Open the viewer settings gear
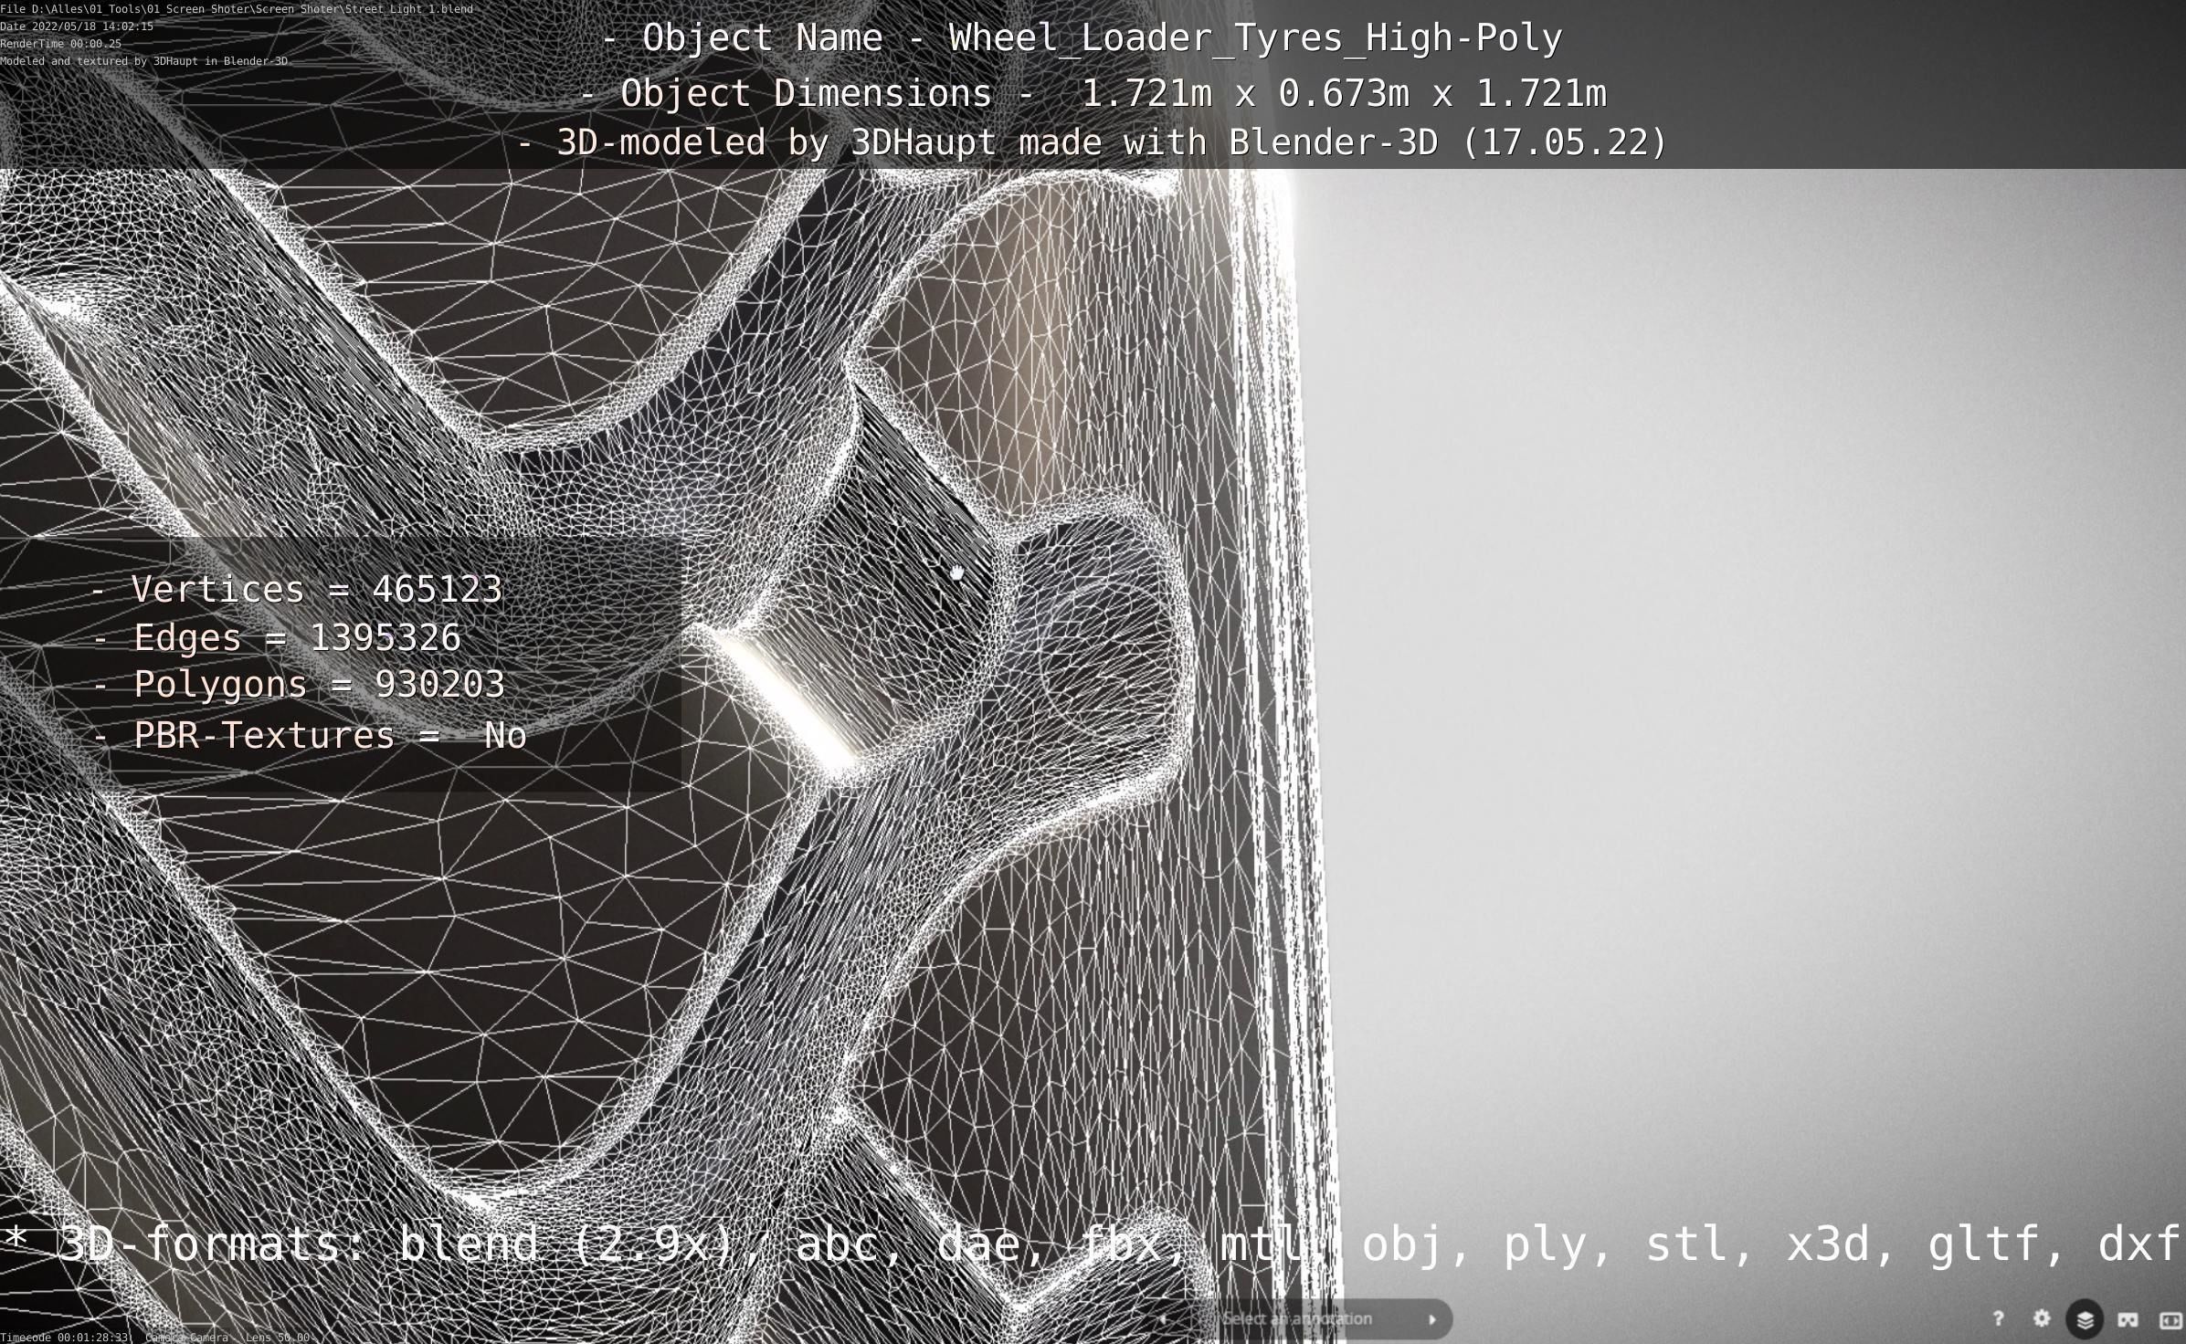 (x=2042, y=1318)
